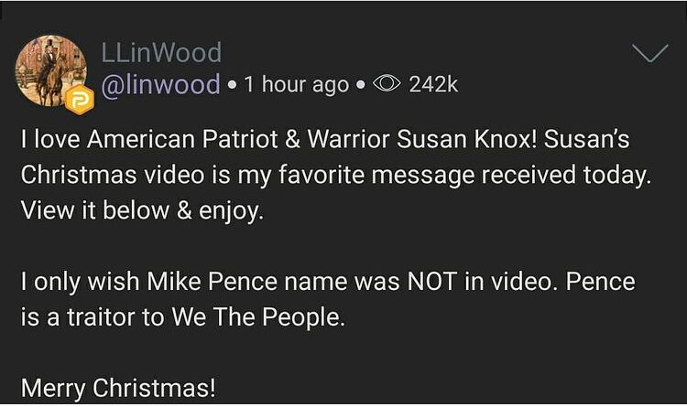This screenshot has height=407, width=687.
Task: Open the LLinWood display name
Action: (x=159, y=52)
